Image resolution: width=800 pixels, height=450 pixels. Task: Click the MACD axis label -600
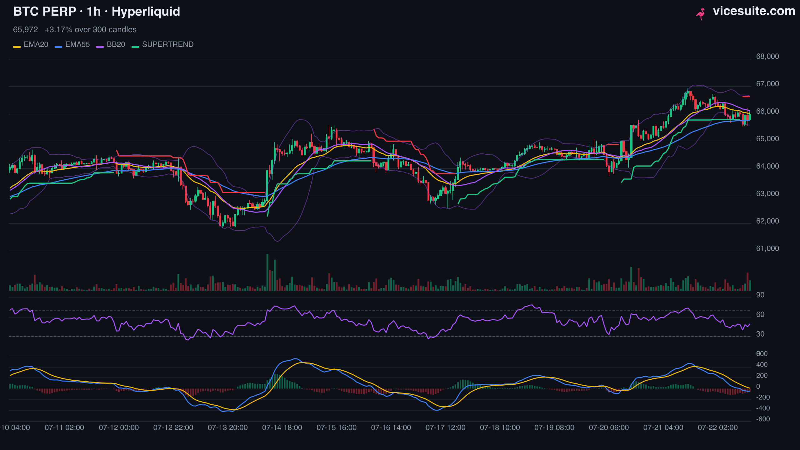coord(763,419)
